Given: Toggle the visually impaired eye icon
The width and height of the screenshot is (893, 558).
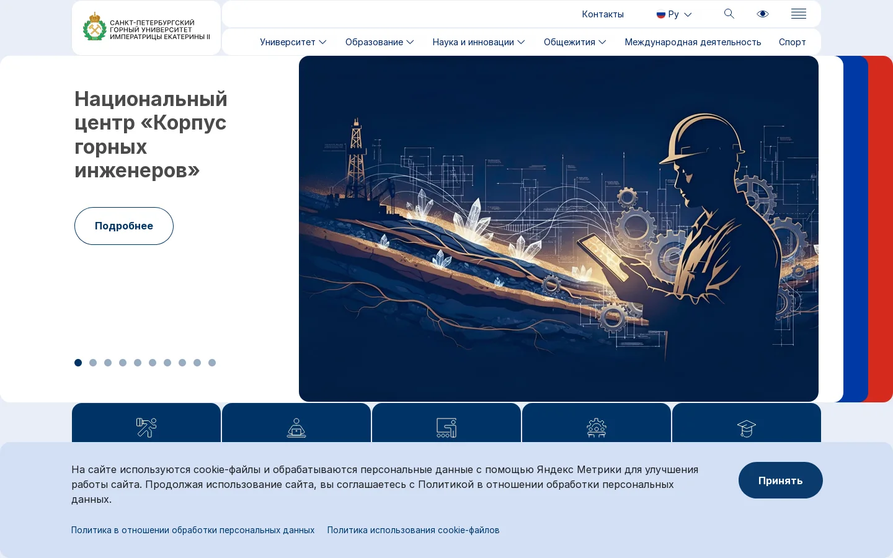Looking at the screenshot, I should coord(763,14).
